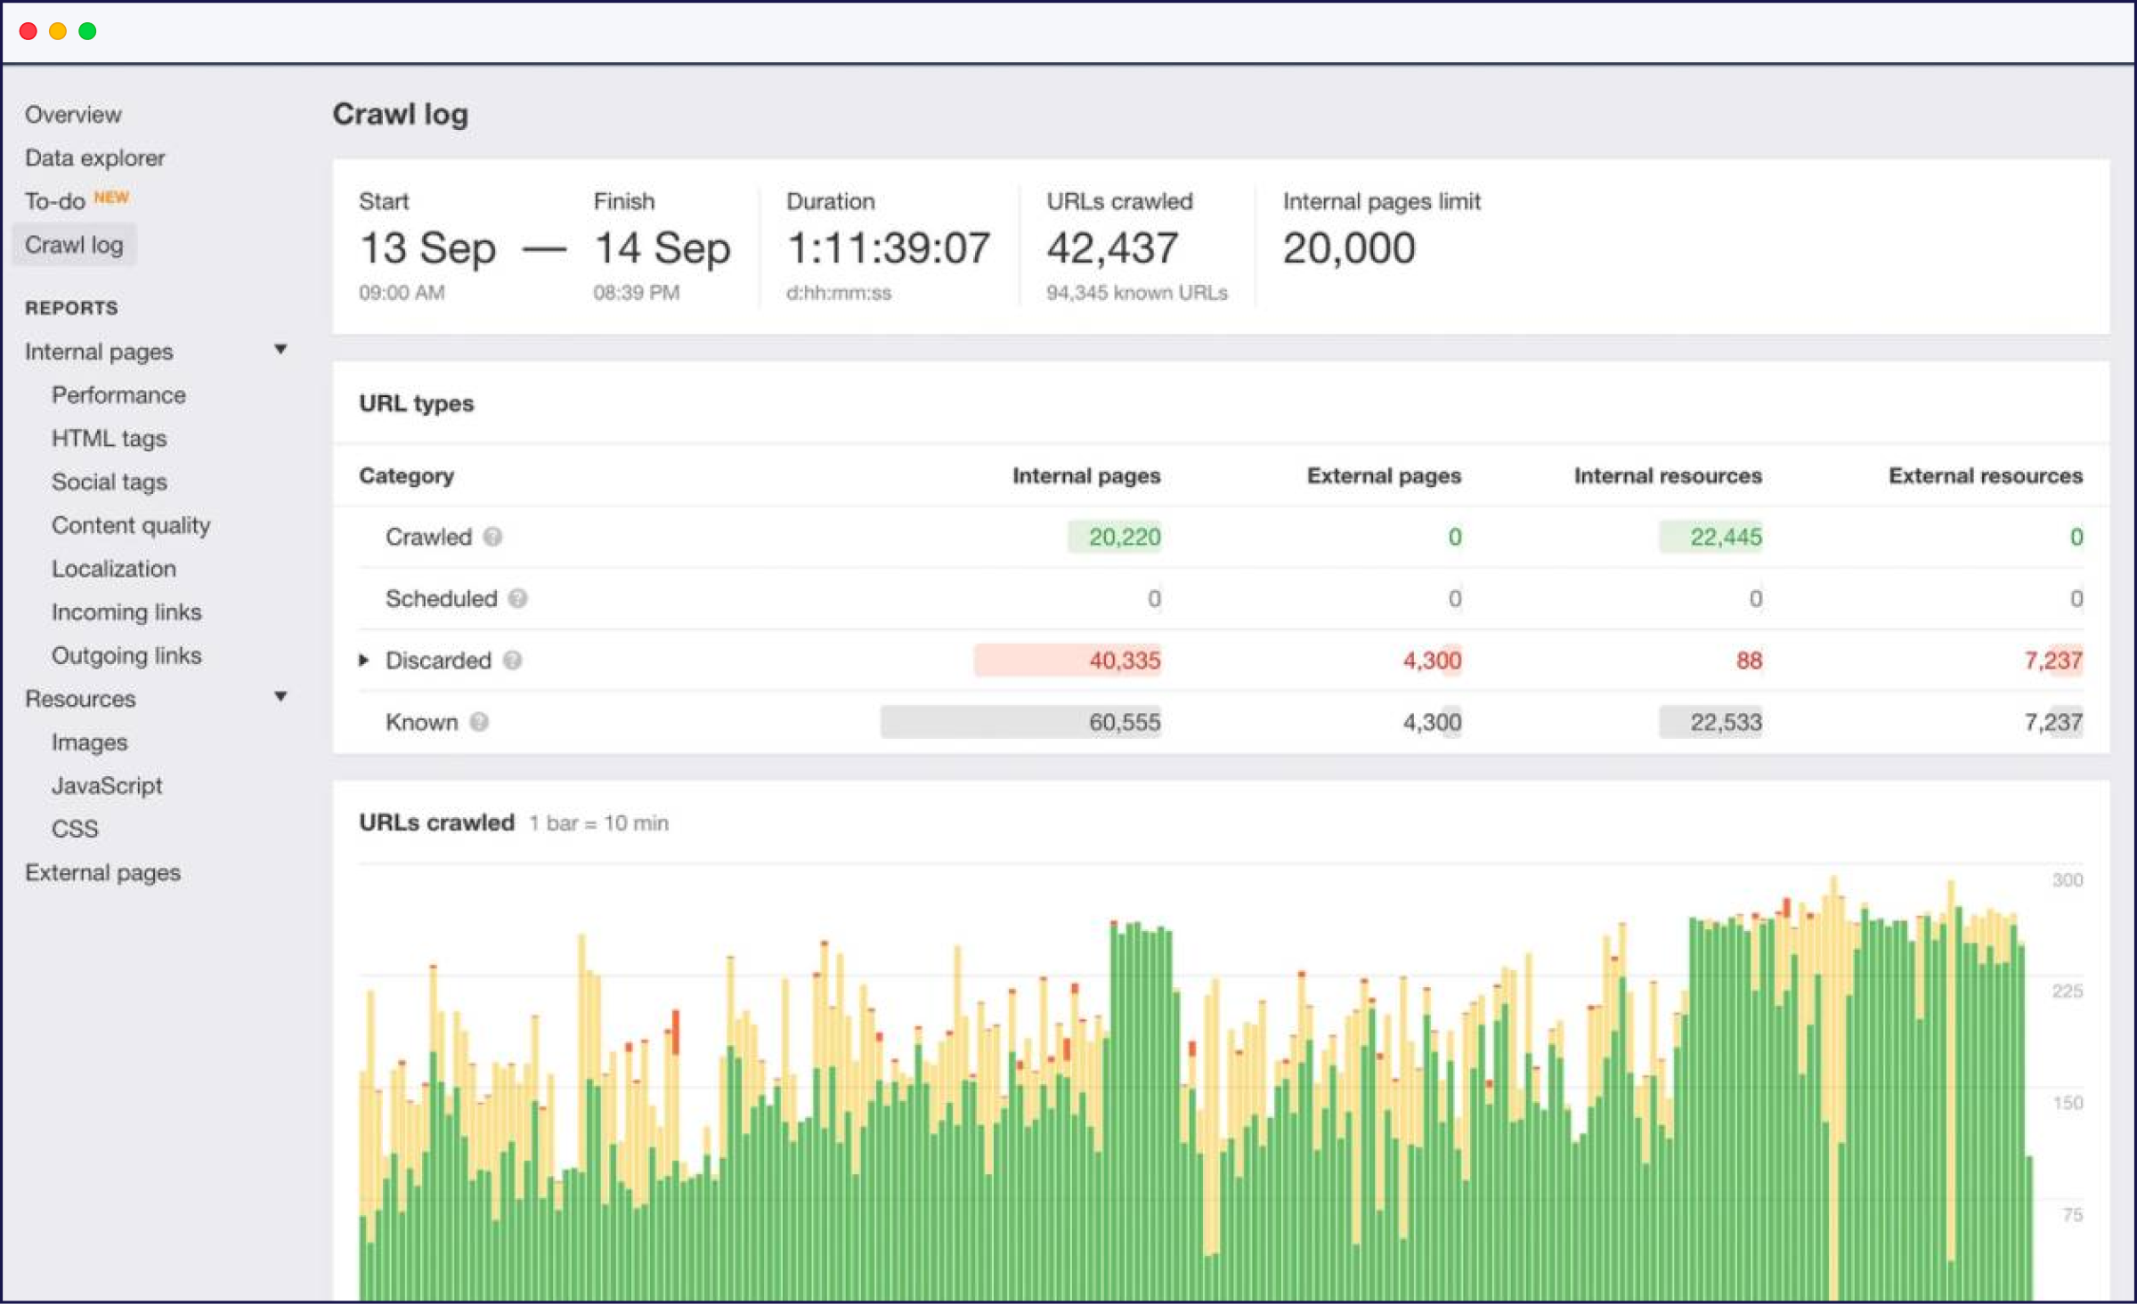
Task: Click help icon beside Discarded
Action: pyautogui.click(x=512, y=660)
